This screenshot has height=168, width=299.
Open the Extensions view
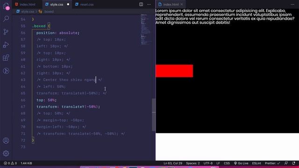pos(6,58)
